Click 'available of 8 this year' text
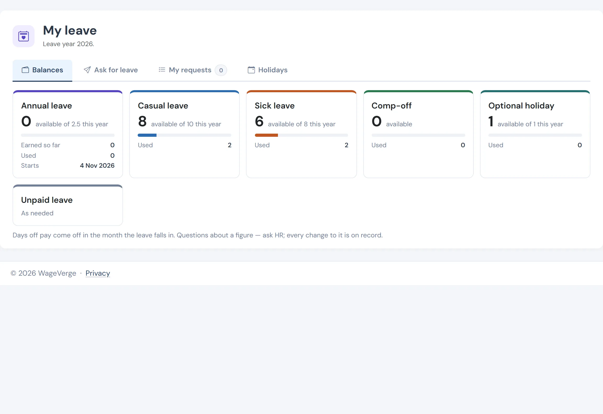Image resolution: width=603 pixels, height=414 pixels. [302, 124]
